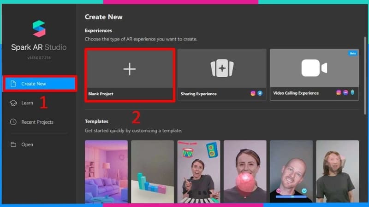Screen dimensions: 369x207
Task: Click the Spark AR Studio logo
Action: pos(39,29)
